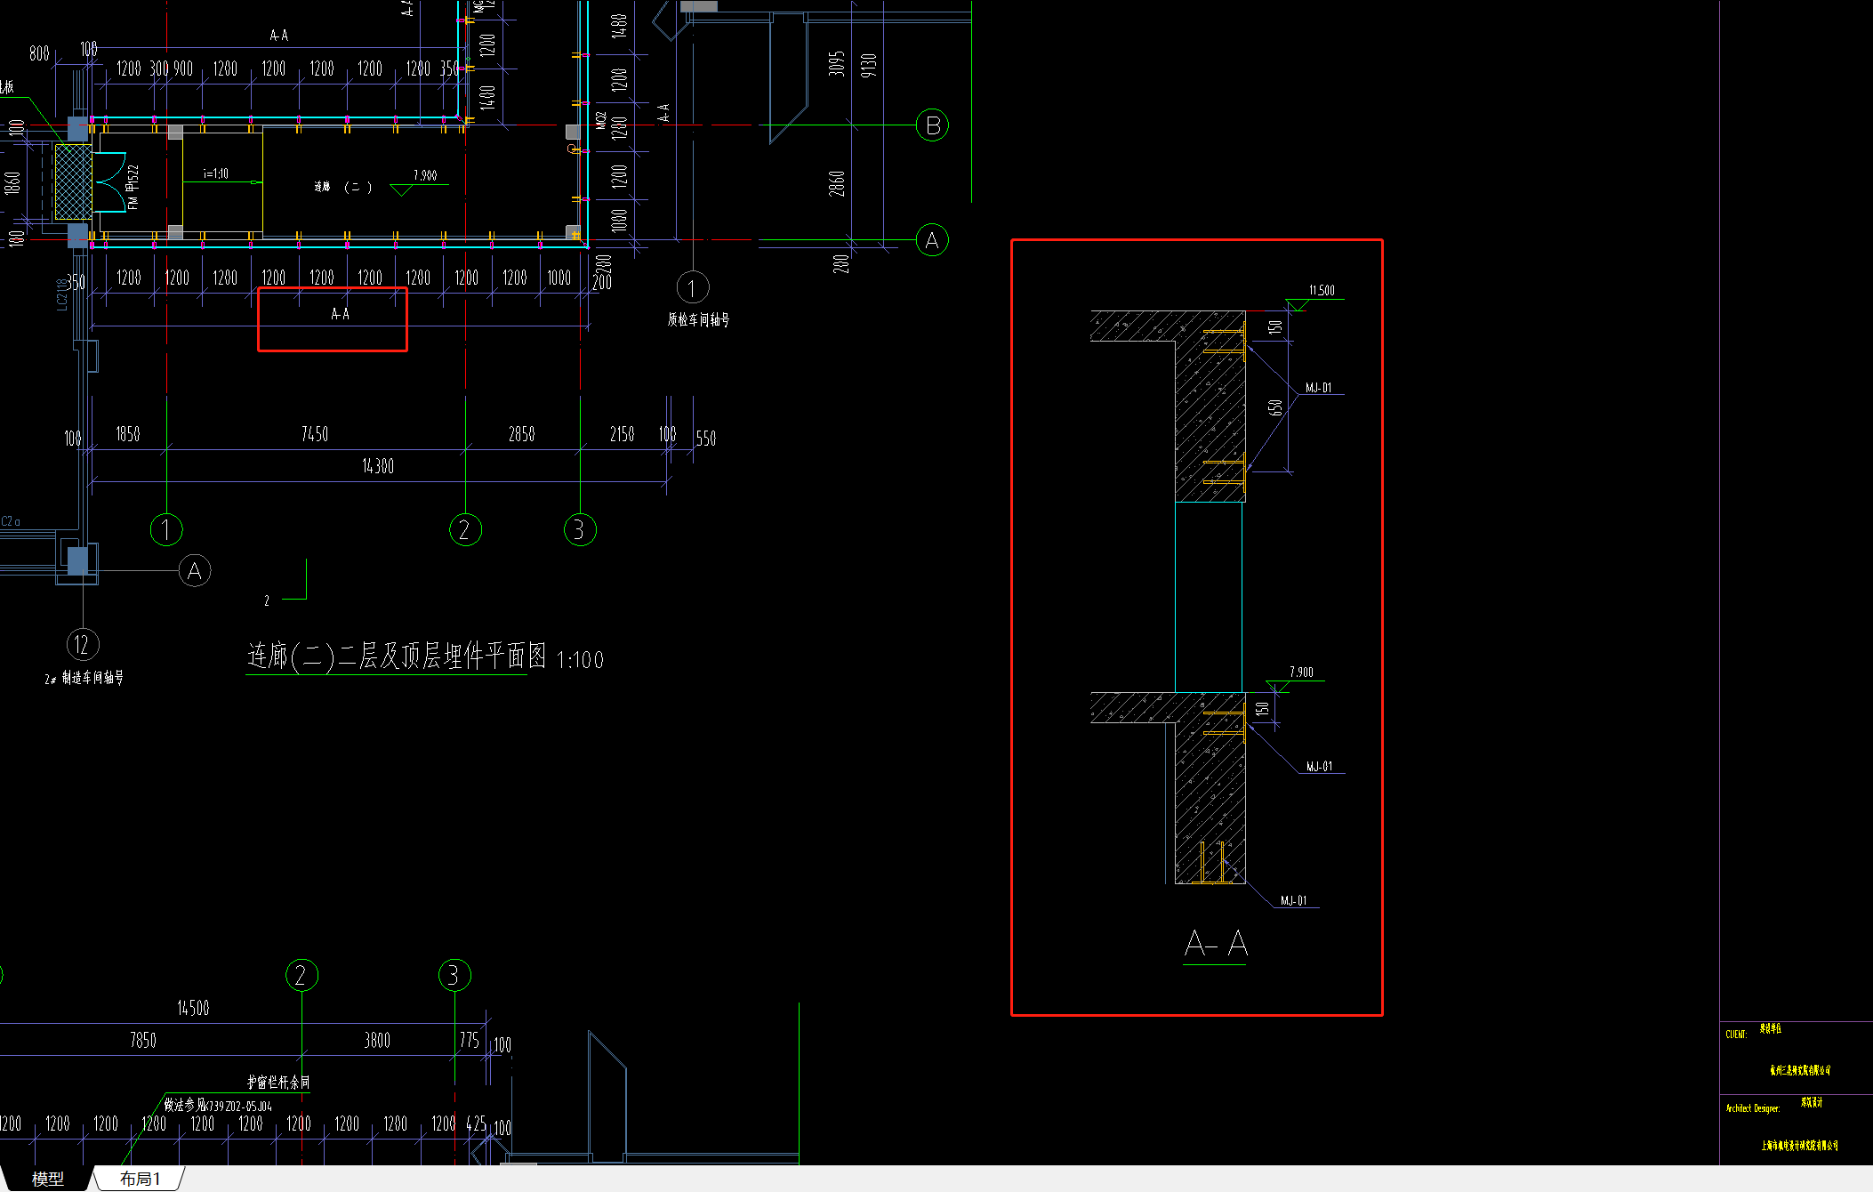Select the green axis bubble B
Image resolution: width=1873 pixels, height=1192 pixels.
point(932,125)
